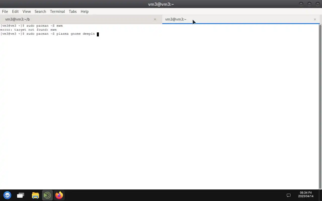Image resolution: width=322 pixels, height=201 pixels.
Task: Switch to the vm3@vm3:~/b tab
Action: click(x=81, y=19)
